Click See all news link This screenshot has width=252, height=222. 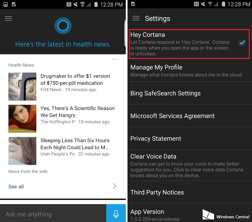(x=16, y=187)
